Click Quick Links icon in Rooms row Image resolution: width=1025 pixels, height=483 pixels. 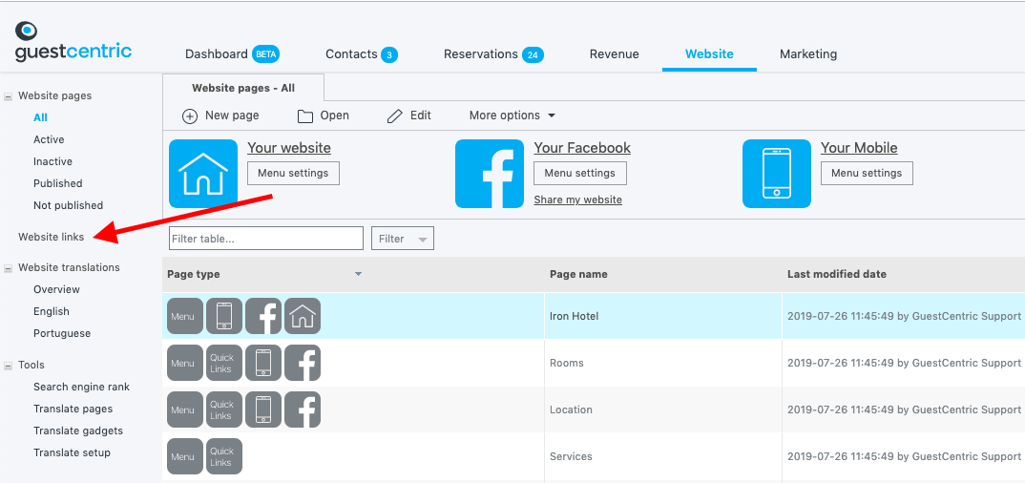224,363
